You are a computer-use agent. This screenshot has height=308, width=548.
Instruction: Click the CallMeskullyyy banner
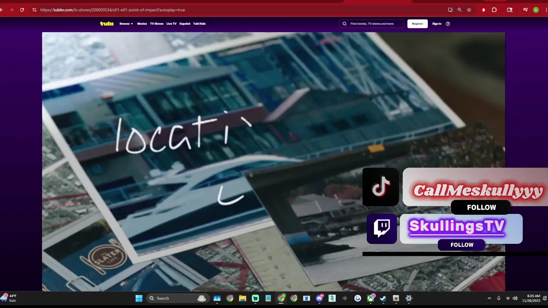click(475, 187)
